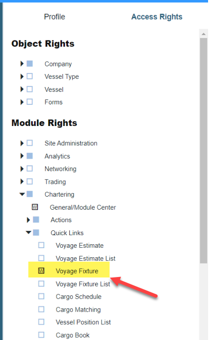Check the Site Administration checkbox

[x=30, y=143]
